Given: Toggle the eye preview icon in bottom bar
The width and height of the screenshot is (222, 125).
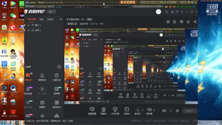Looking at the screenshot, I should (x=171, y=111).
